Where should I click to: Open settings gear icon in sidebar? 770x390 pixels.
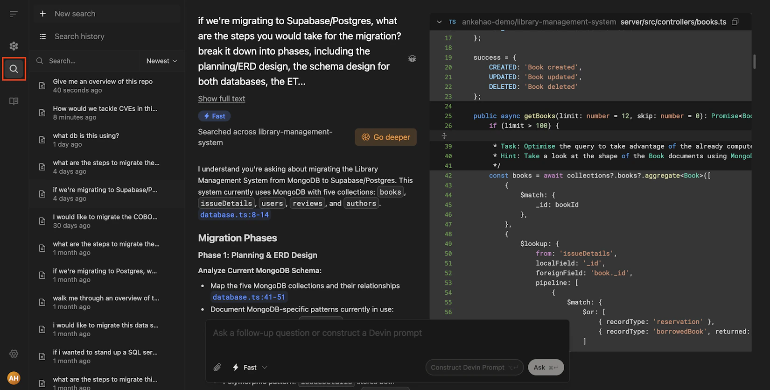tap(14, 354)
